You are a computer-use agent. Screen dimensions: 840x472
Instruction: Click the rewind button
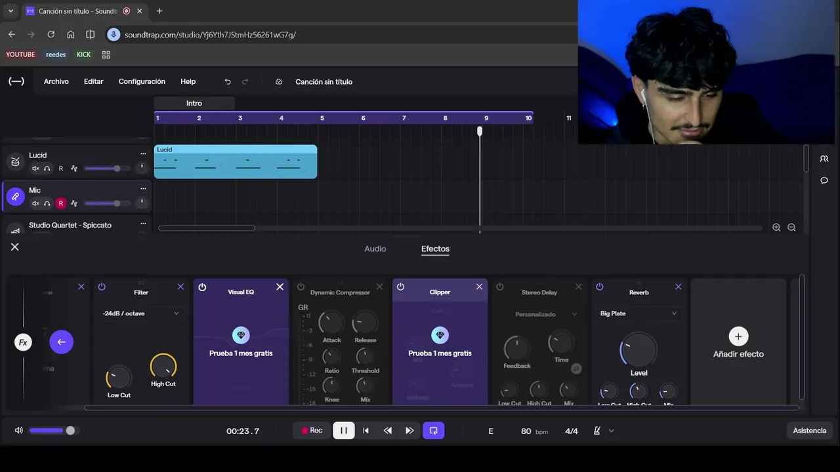388,431
